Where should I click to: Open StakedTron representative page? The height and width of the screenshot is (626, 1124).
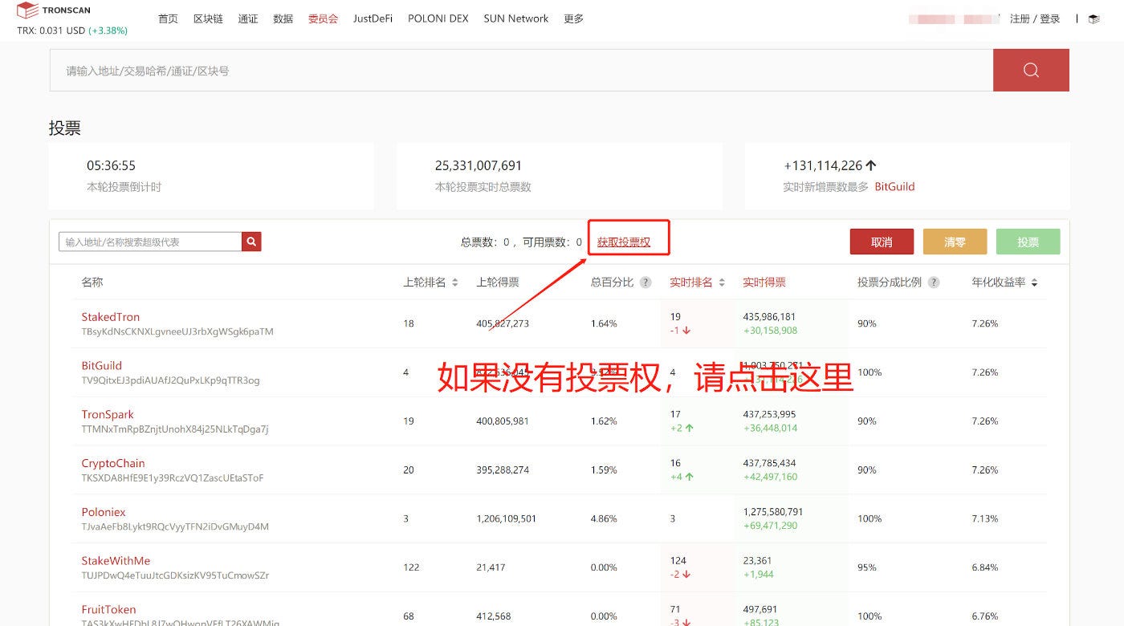(110, 317)
